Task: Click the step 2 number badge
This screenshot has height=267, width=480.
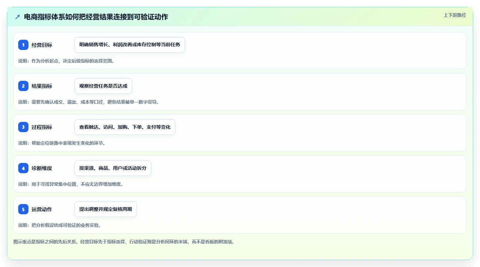Action: (23, 86)
